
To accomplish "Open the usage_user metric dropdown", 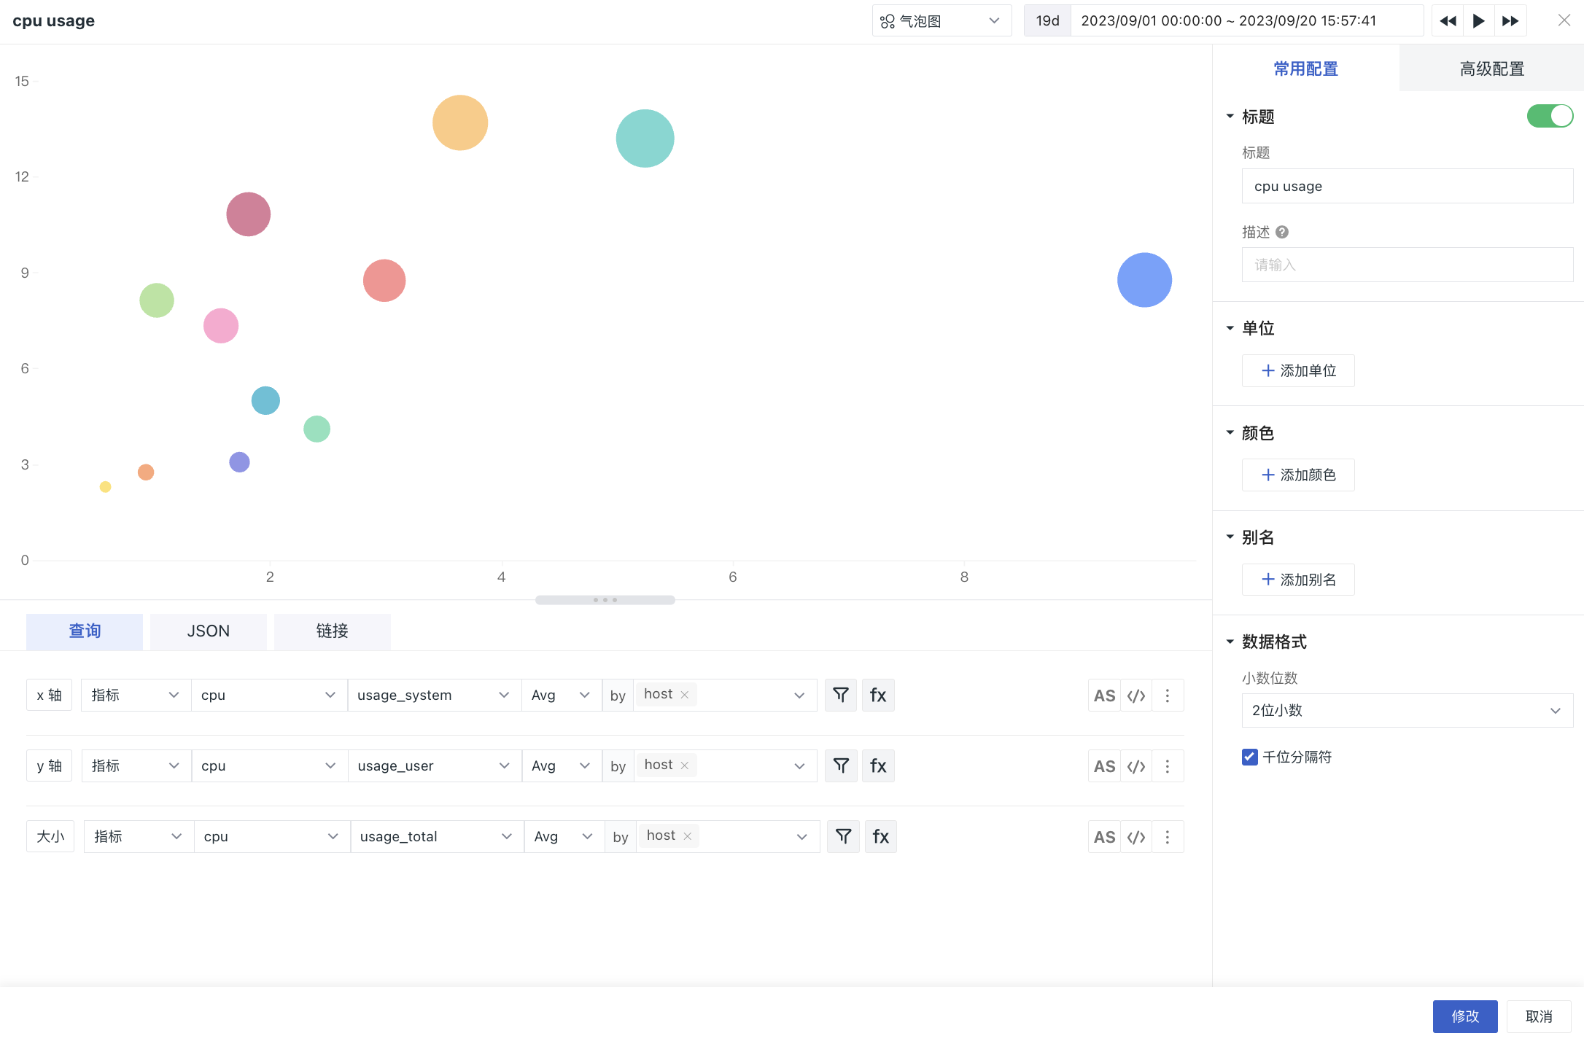I will 434,766.
